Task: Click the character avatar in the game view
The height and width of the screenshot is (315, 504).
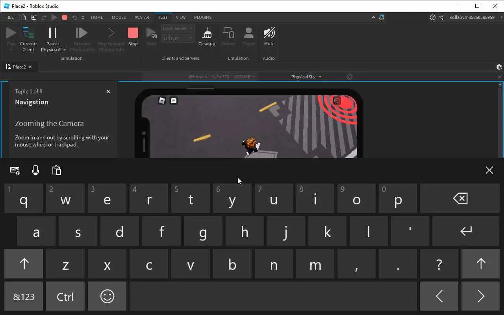Action: (251, 146)
